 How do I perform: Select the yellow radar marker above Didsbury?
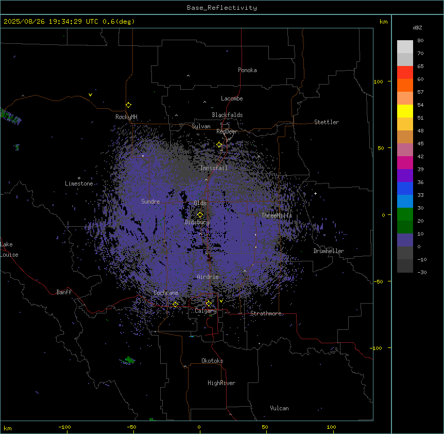click(x=200, y=214)
